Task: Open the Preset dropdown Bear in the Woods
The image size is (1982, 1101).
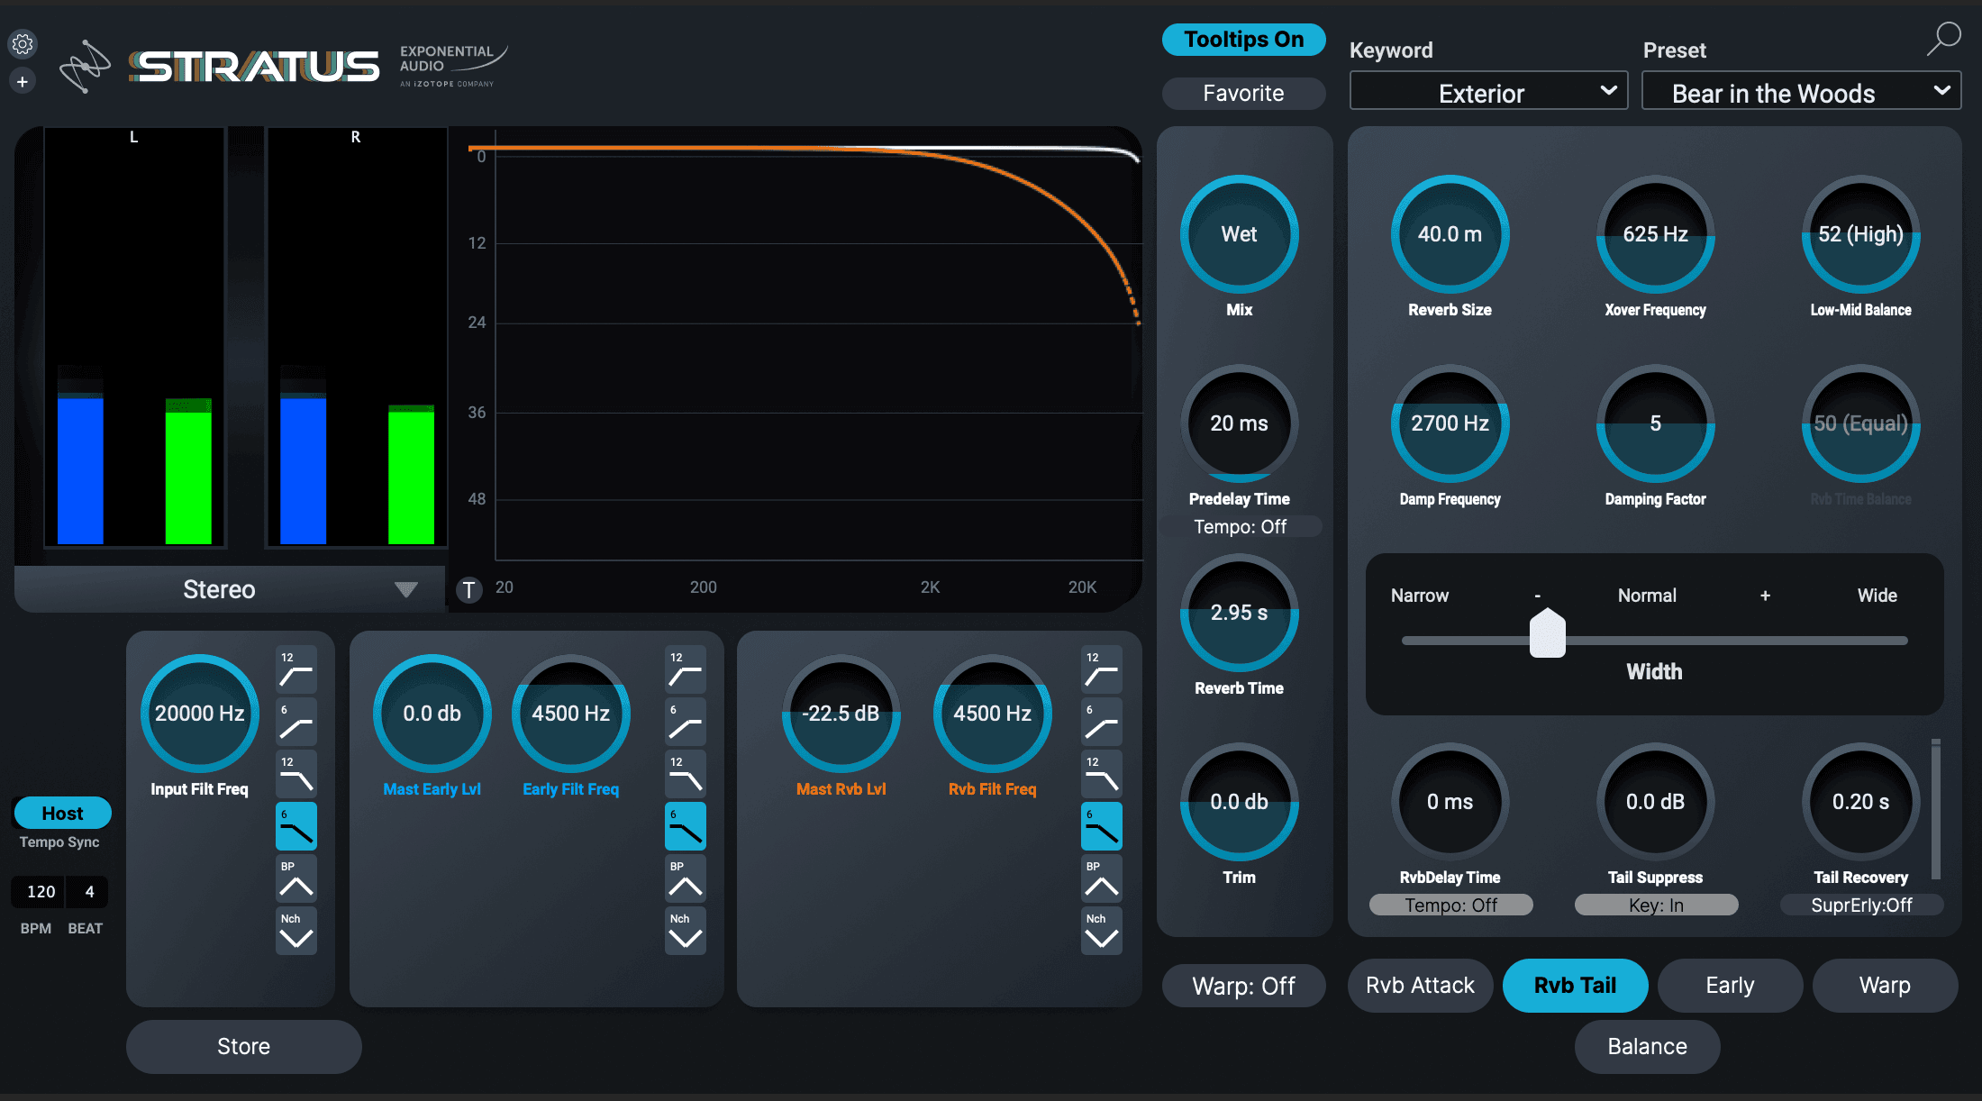Action: [1801, 91]
